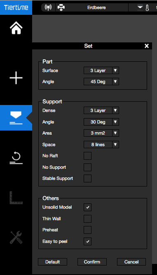Toggle the Stable Support checkbox
The image size is (157, 275).
point(87,179)
